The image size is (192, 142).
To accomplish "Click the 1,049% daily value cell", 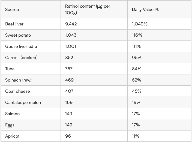I will [x=159, y=24].
